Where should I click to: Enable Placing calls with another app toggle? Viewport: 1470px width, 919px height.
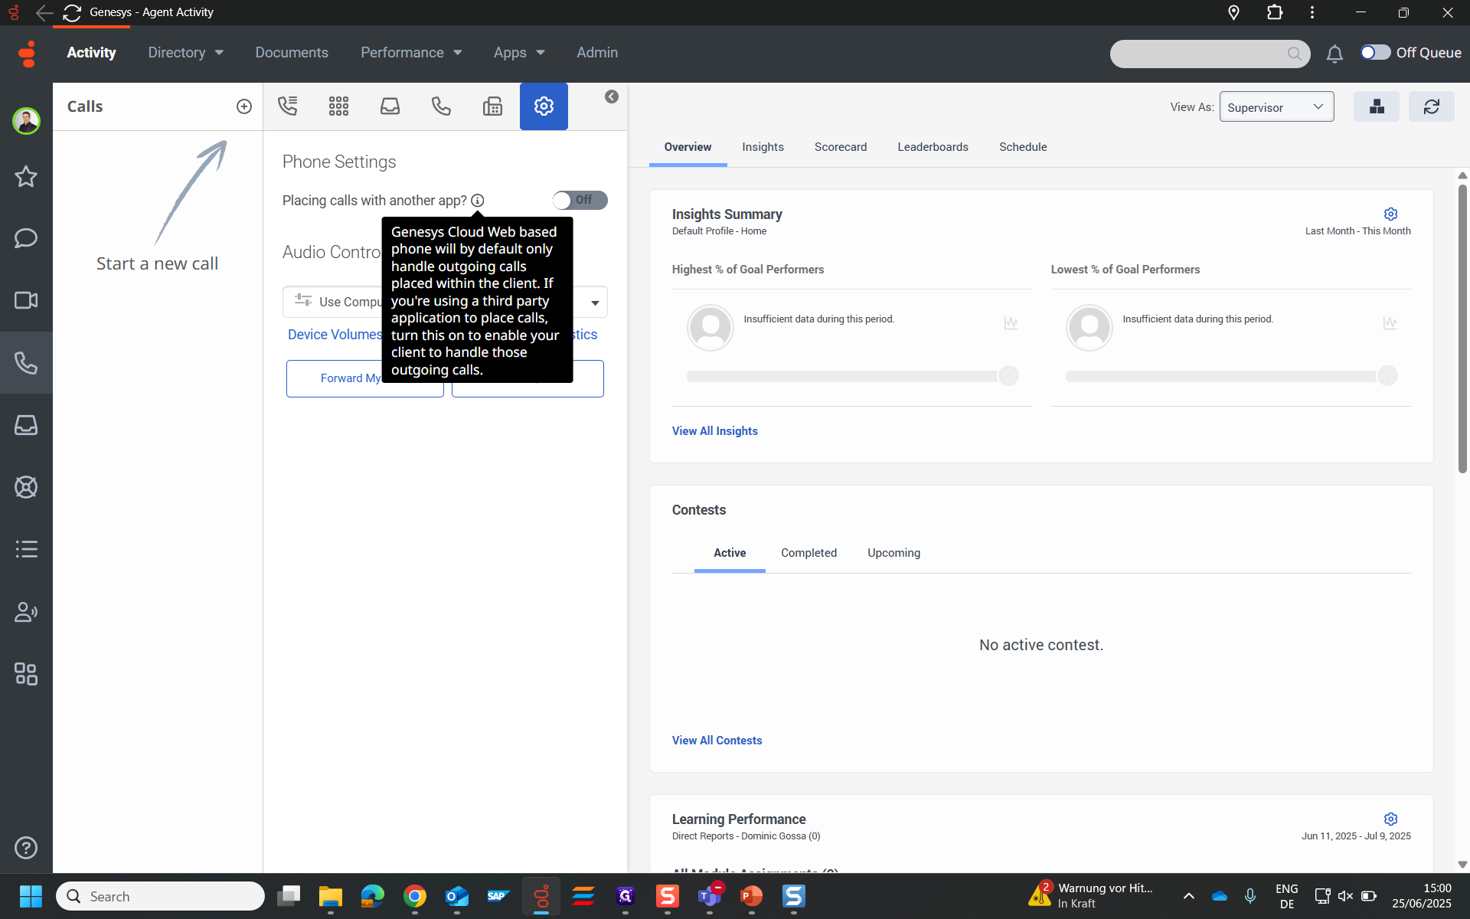(580, 200)
